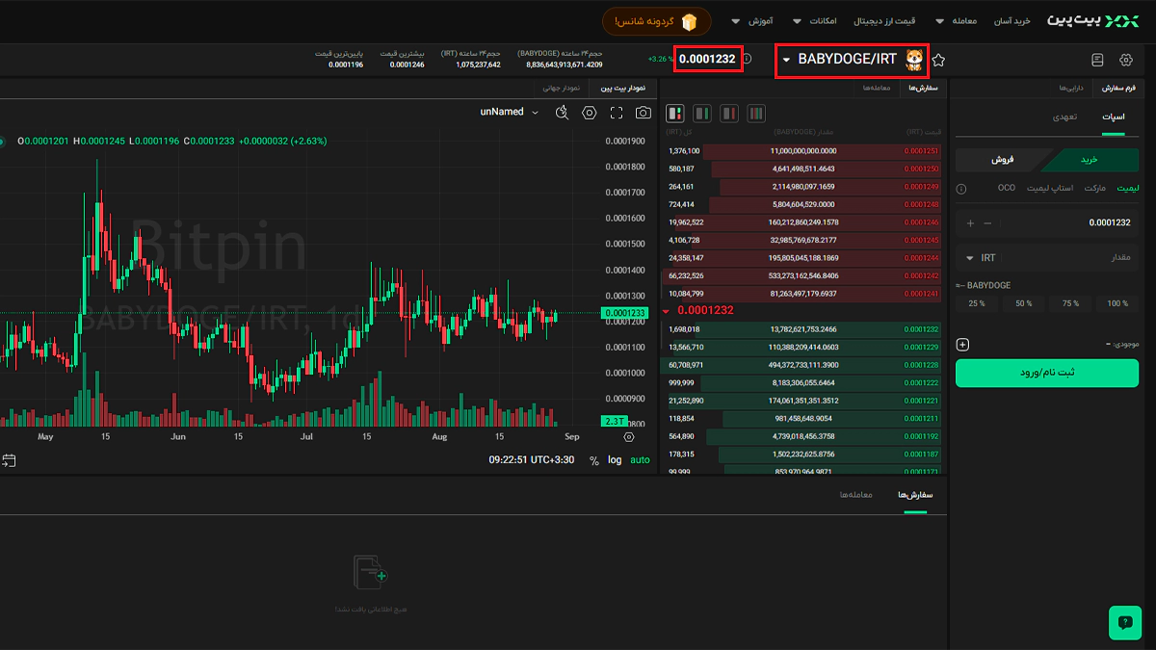Click the BABYDOGE coin avatar icon

912,60
